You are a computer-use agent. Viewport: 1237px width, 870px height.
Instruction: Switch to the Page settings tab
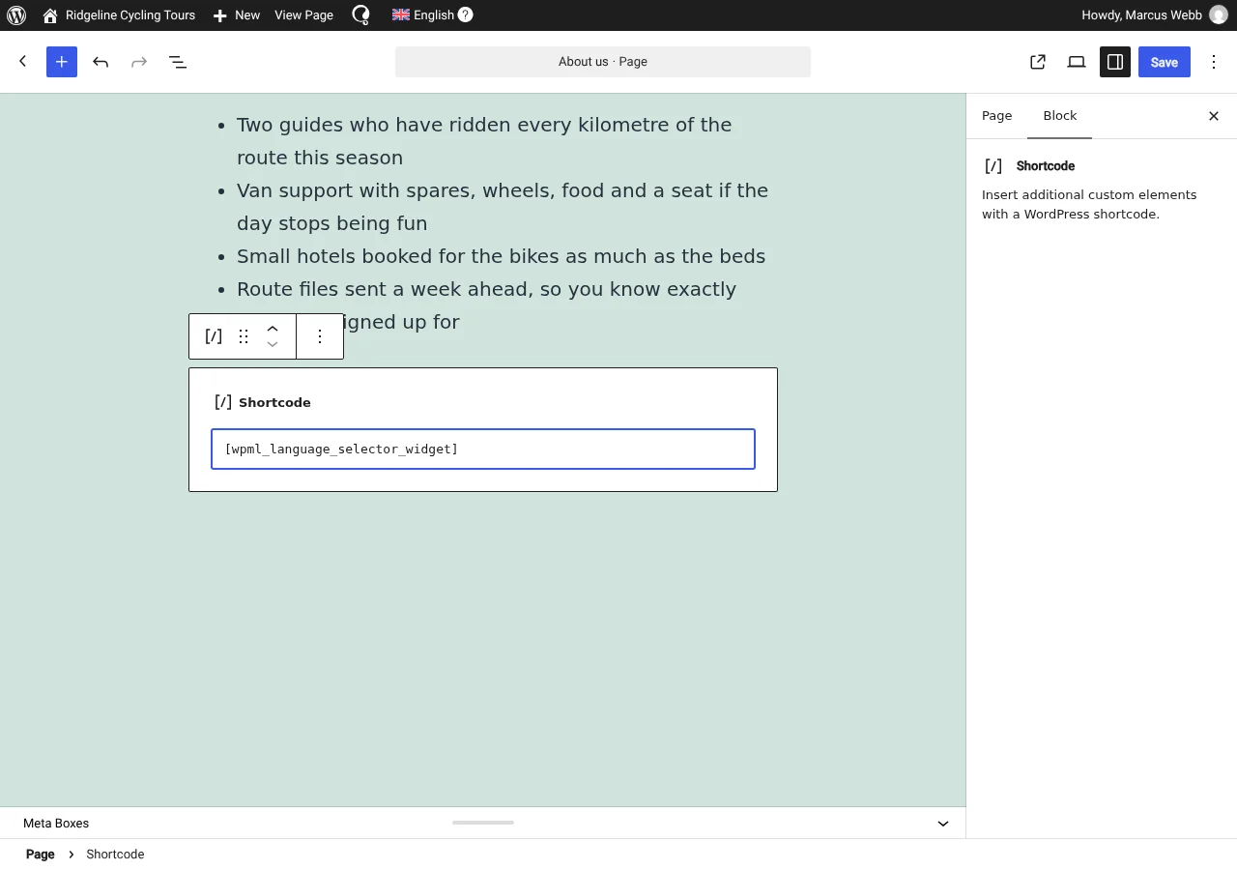pos(997,116)
